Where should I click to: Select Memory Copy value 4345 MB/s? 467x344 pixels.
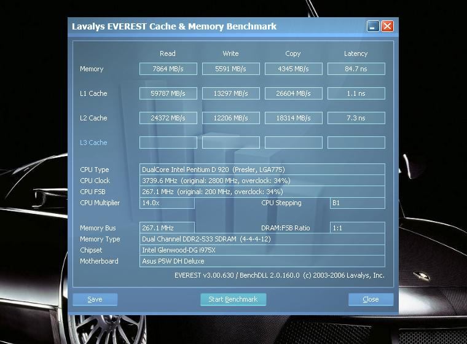pyautogui.click(x=293, y=69)
